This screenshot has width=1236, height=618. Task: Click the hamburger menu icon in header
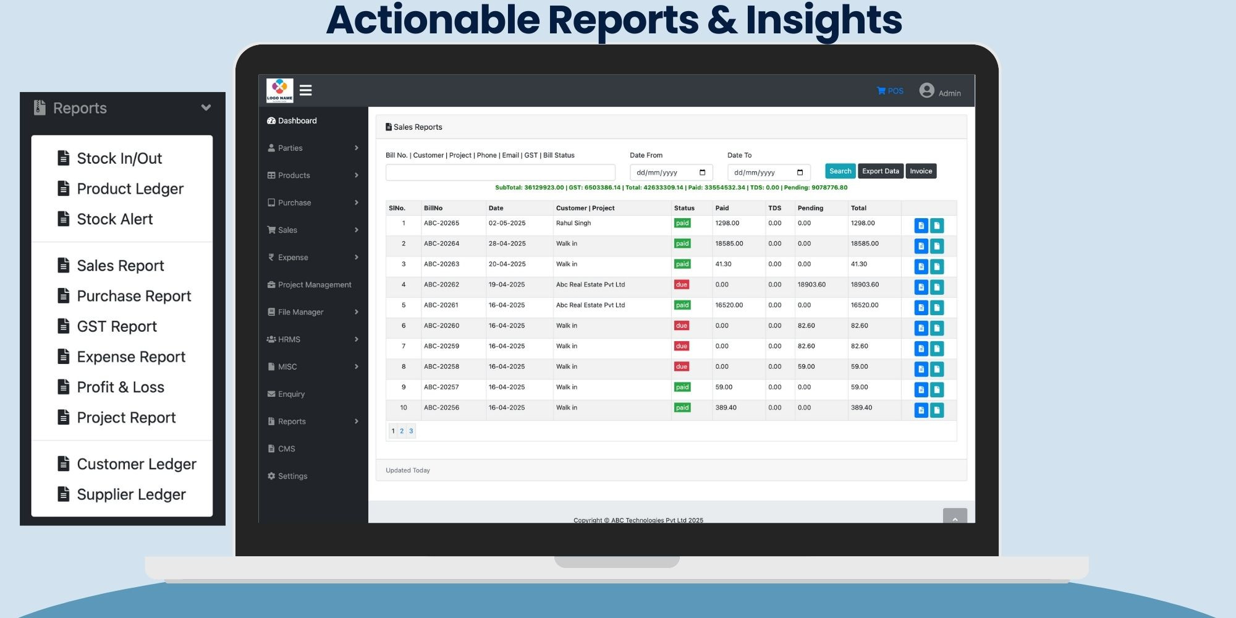305,90
